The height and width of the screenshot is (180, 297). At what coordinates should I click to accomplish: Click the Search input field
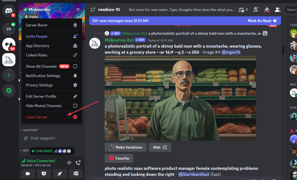pos(291,9)
